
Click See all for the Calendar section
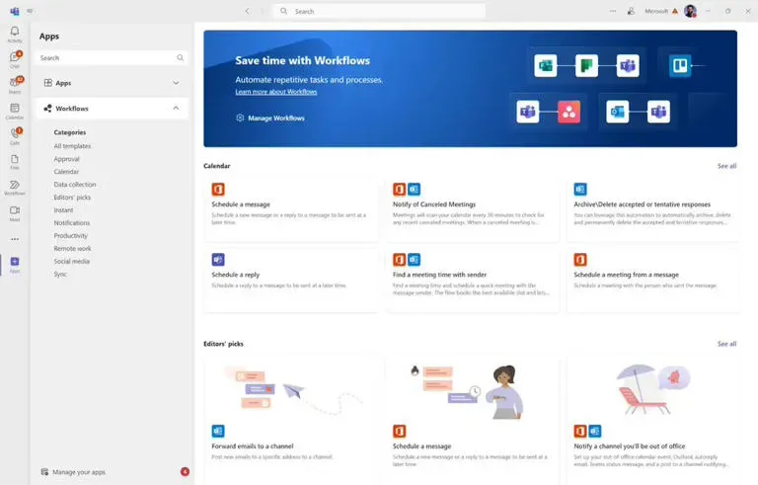click(726, 166)
